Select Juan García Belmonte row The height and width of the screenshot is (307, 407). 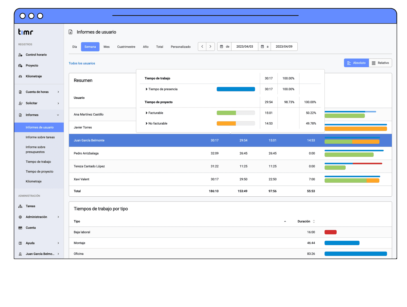tap(230, 140)
